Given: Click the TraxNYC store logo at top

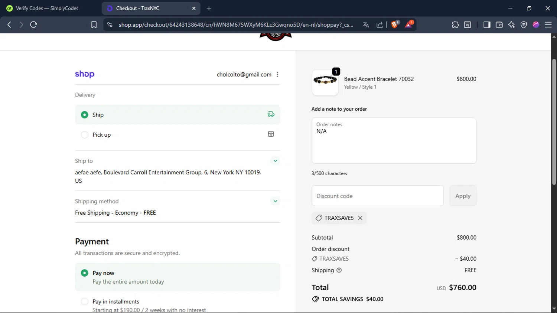Looking at the screenshot, I should (276, 37).
